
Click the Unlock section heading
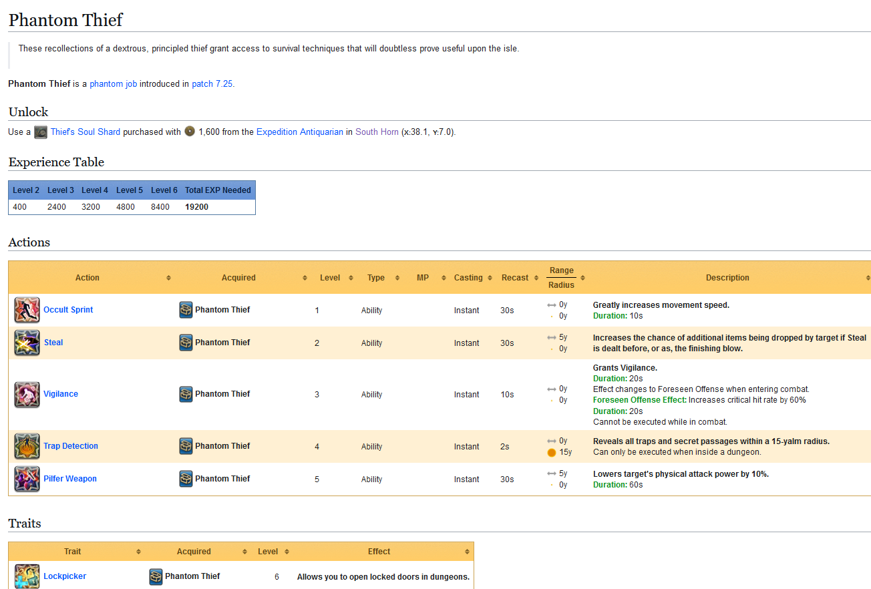[28, 112]
